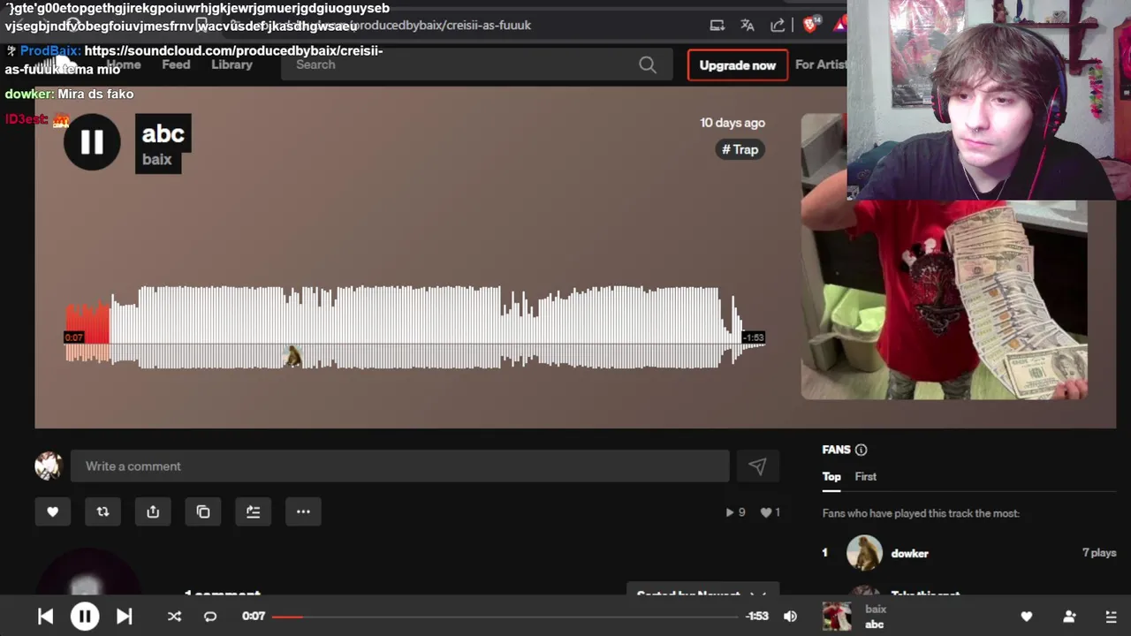This screenshot has width=1131, height=636.
Task: Like the current track in the bottom bar
Action: click(x=1027, y=617)
